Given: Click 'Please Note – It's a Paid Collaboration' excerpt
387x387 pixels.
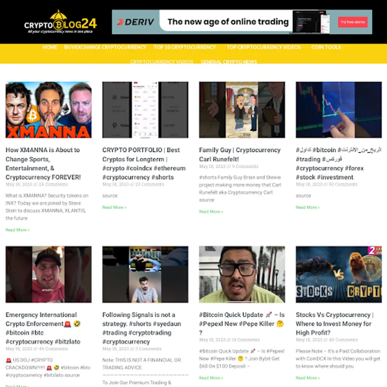Looking at the screenshot, I should [x=338, y=358].
